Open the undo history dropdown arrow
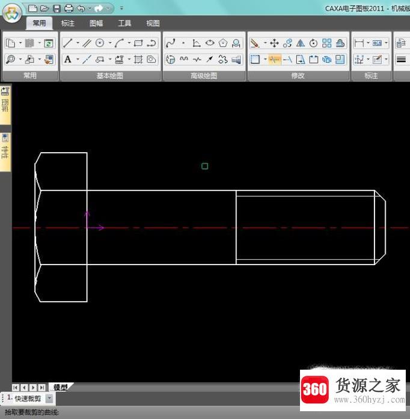The width and height of the screenshot is (410, 419). click(90, 8)
